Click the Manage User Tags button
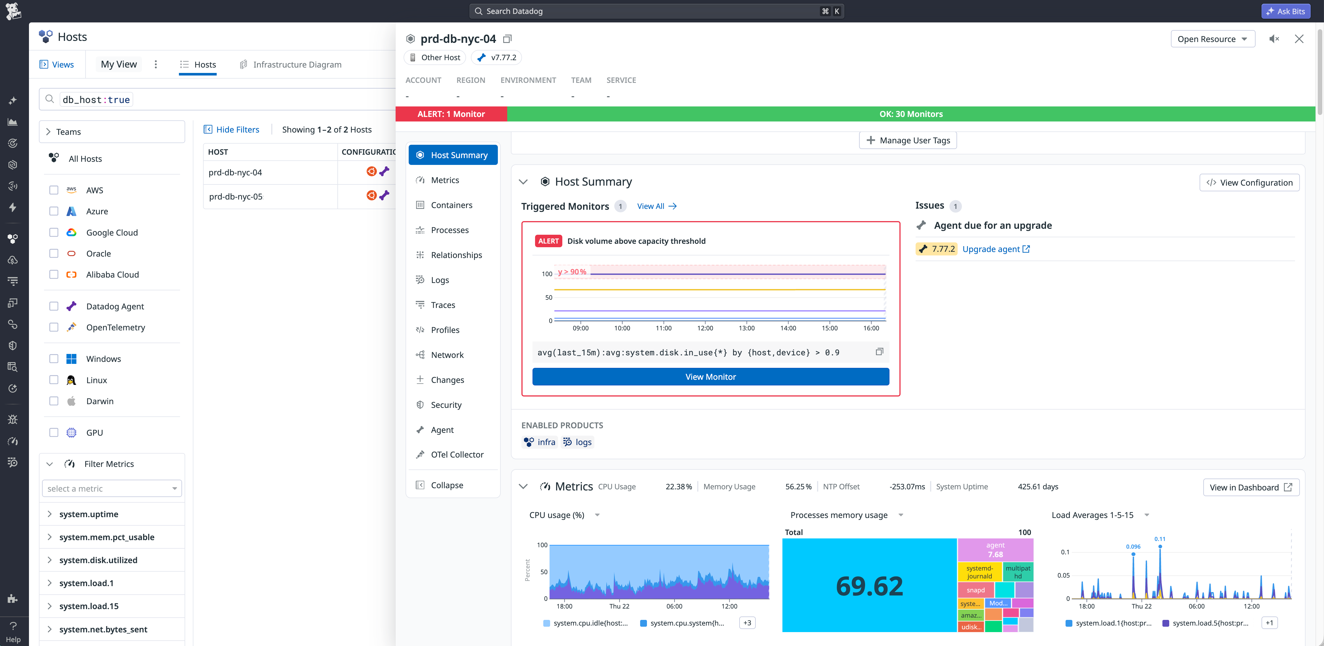 pyautogui.click(x=908, y=140)
